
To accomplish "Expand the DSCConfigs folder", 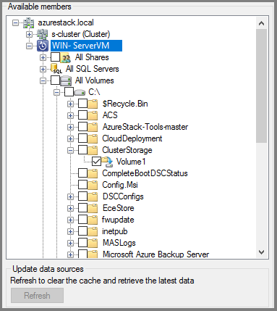I will click(x=70, y=196).
